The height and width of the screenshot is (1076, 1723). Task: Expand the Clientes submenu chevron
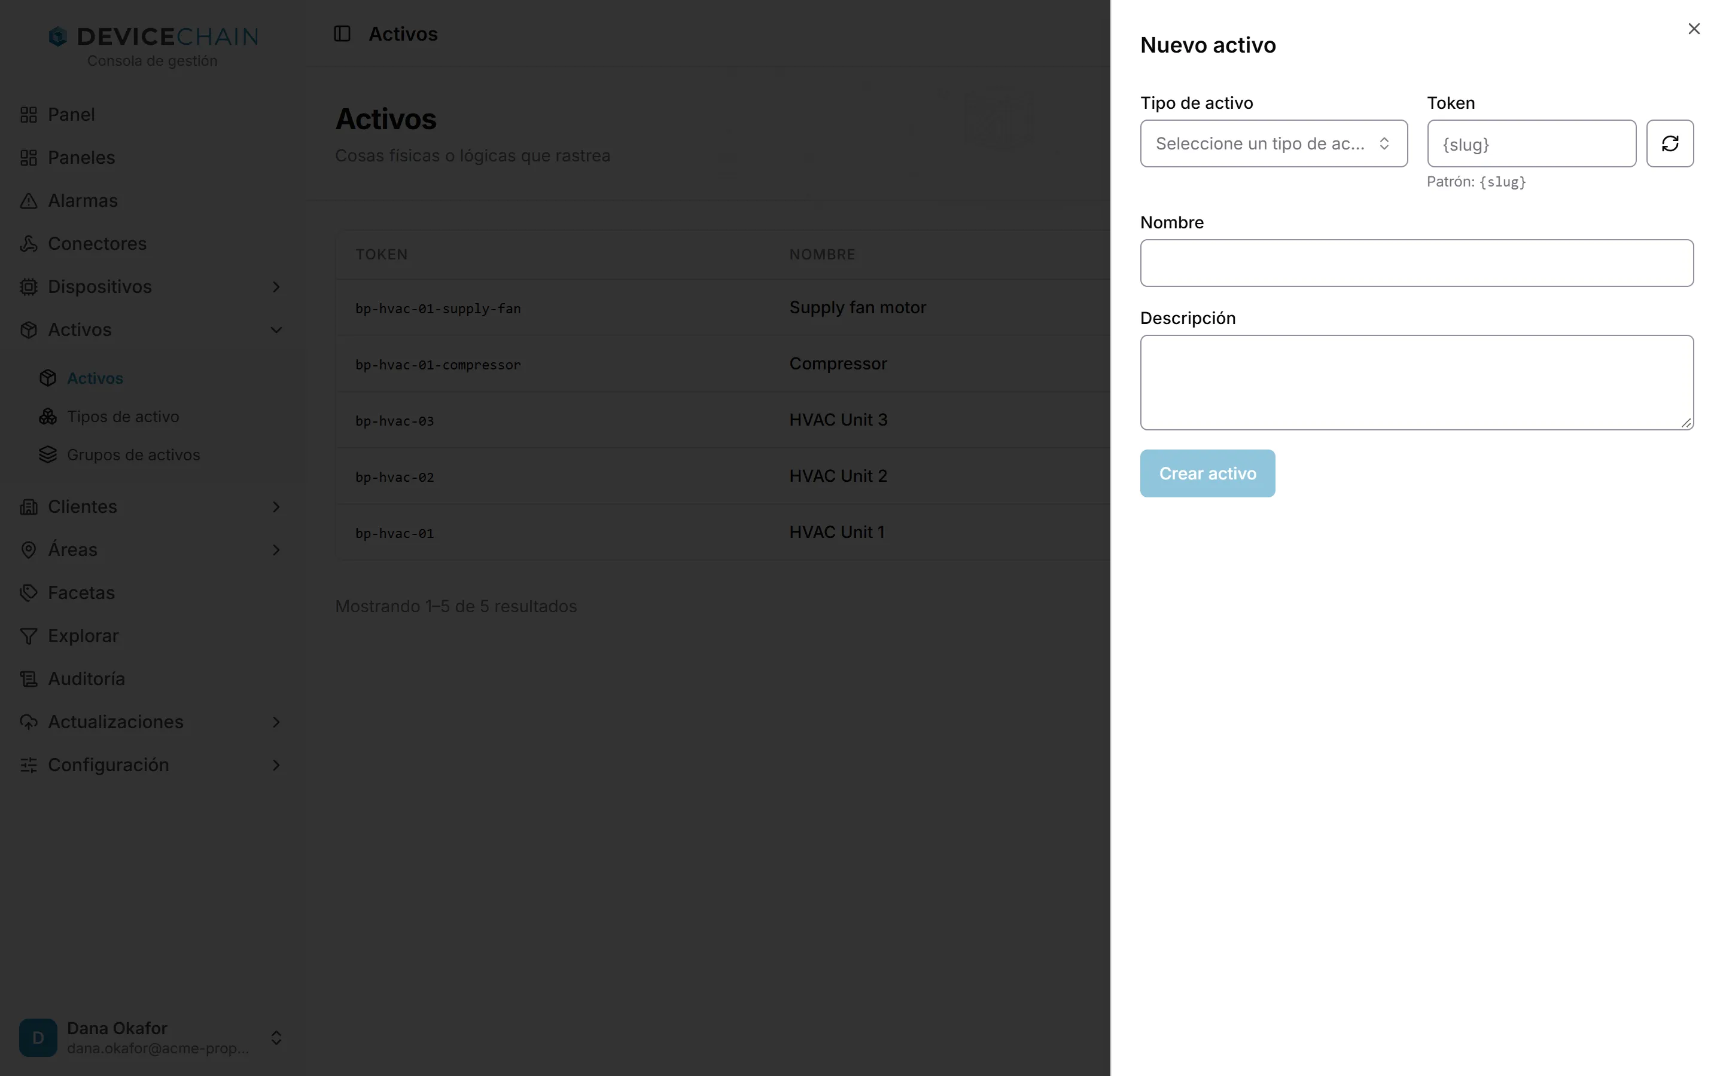click(x=276, y=507)
